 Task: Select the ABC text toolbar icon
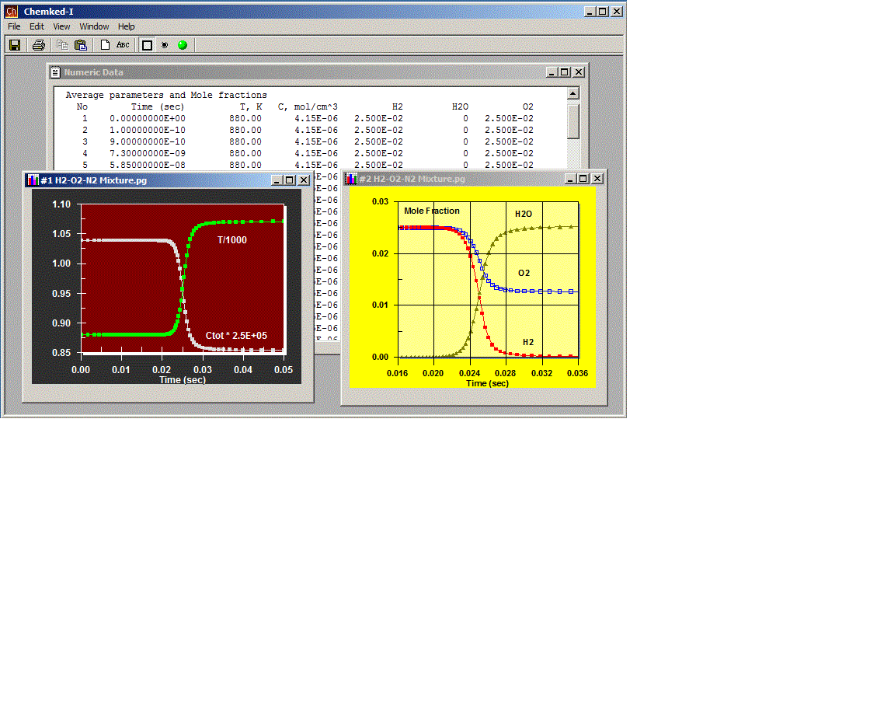[123, 45]
